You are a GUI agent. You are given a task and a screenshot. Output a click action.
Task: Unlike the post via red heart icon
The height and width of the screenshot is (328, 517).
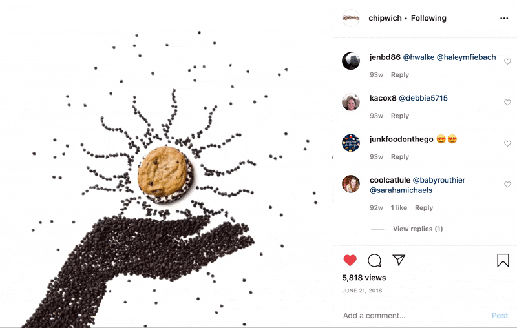350,260
